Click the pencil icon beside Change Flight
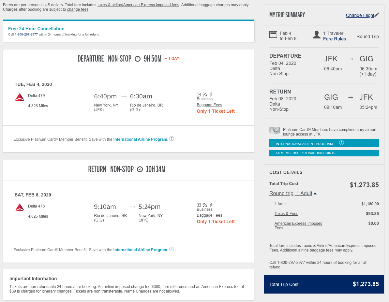The width and height of the screenshot is (389, 302). [377, 15]
